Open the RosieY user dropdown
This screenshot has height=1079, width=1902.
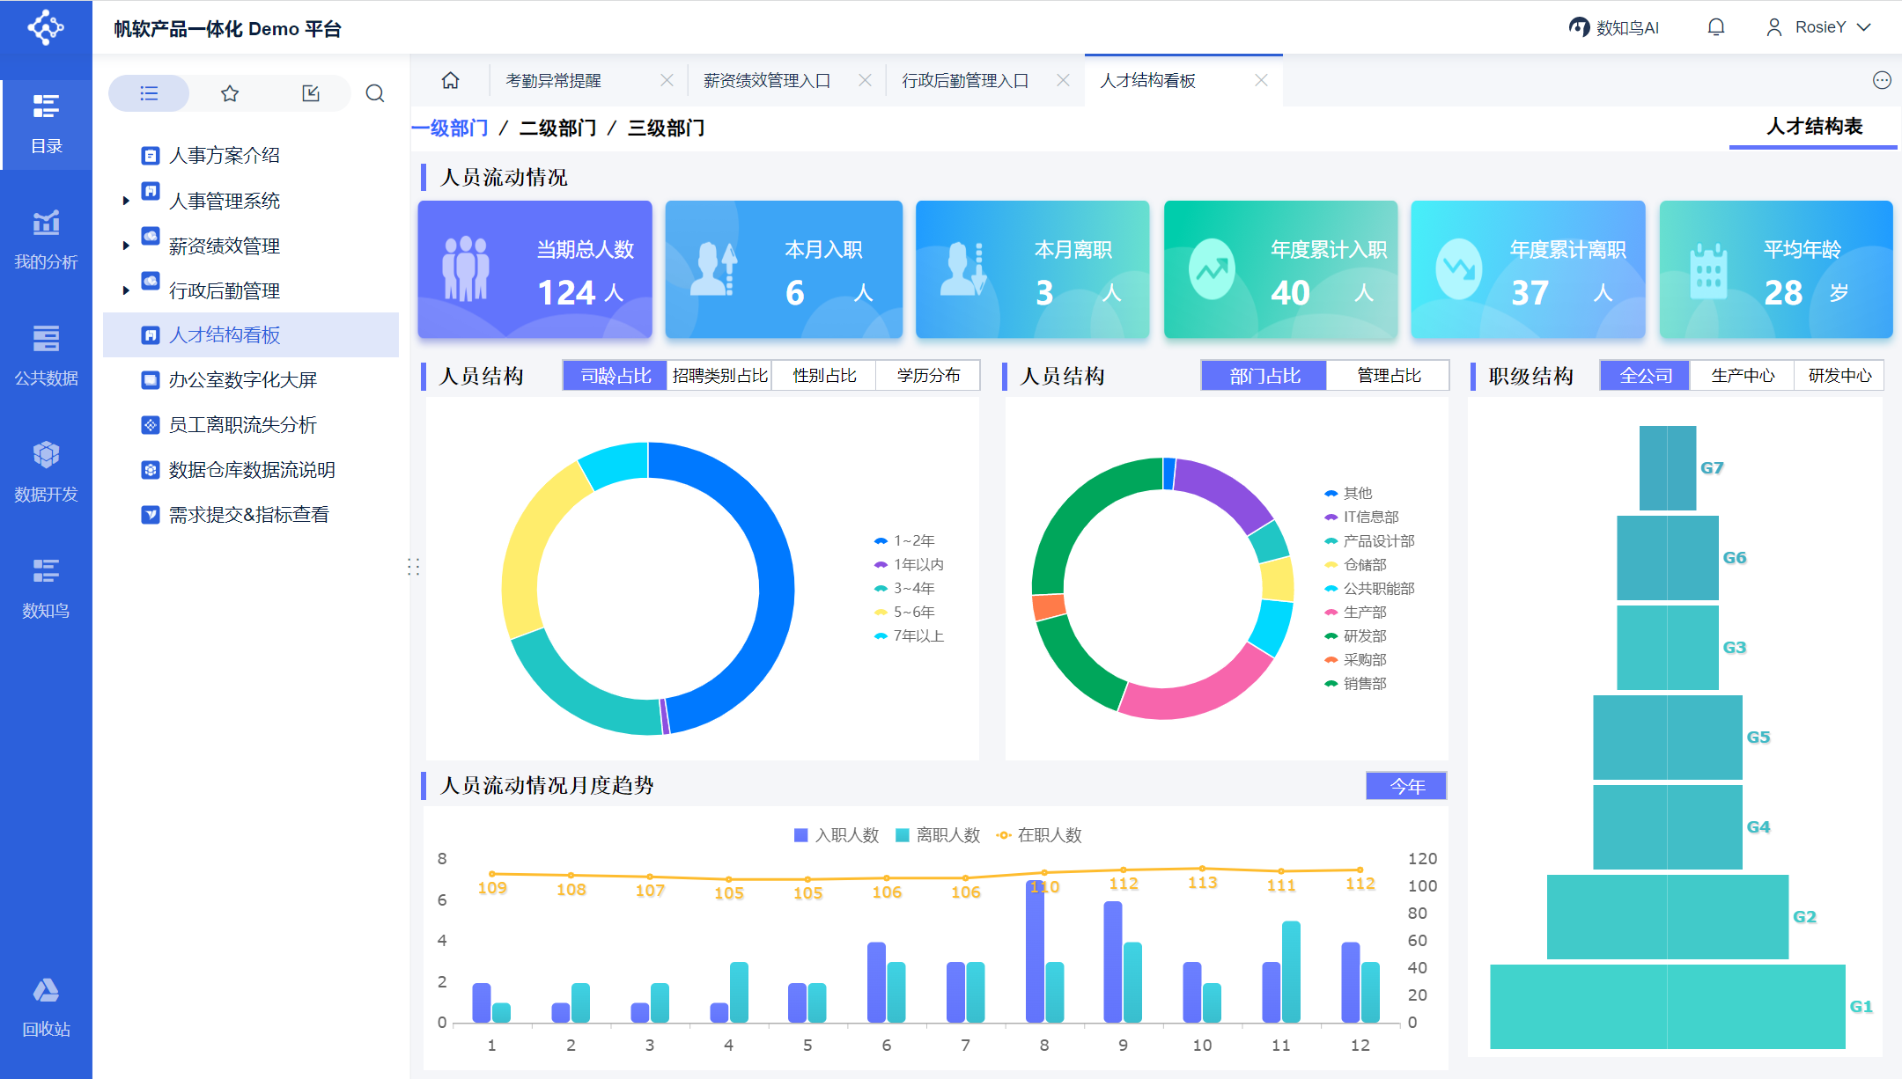click(1818, 27)
